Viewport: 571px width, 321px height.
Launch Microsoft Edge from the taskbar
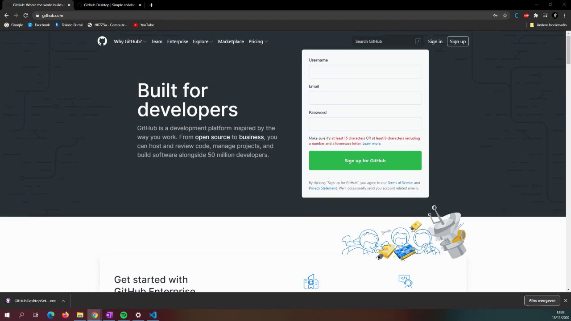[51, 315]
